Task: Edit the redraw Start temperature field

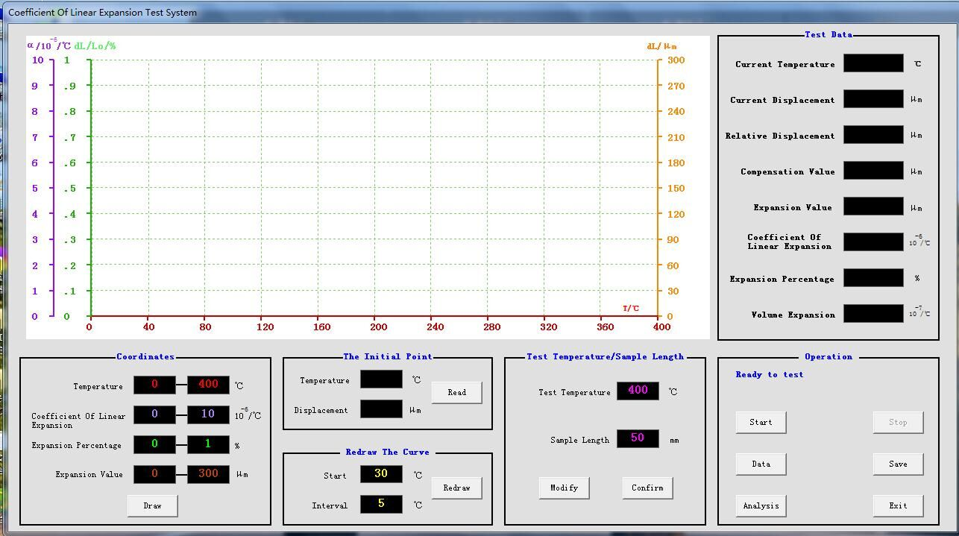Action: (381, 474)
